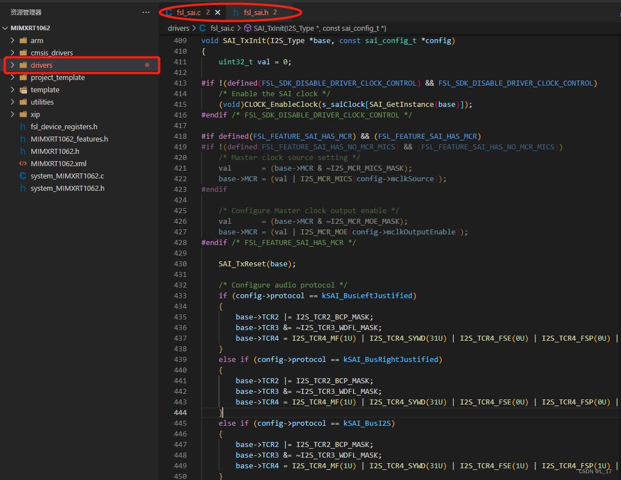Open fsl_device_registers.h from the explorer
Viewport: 621px width, 480px height.
point(64,127)
